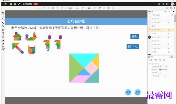177x104 pixels.
Task: Select the circle tool
Action: coord(3,33)
